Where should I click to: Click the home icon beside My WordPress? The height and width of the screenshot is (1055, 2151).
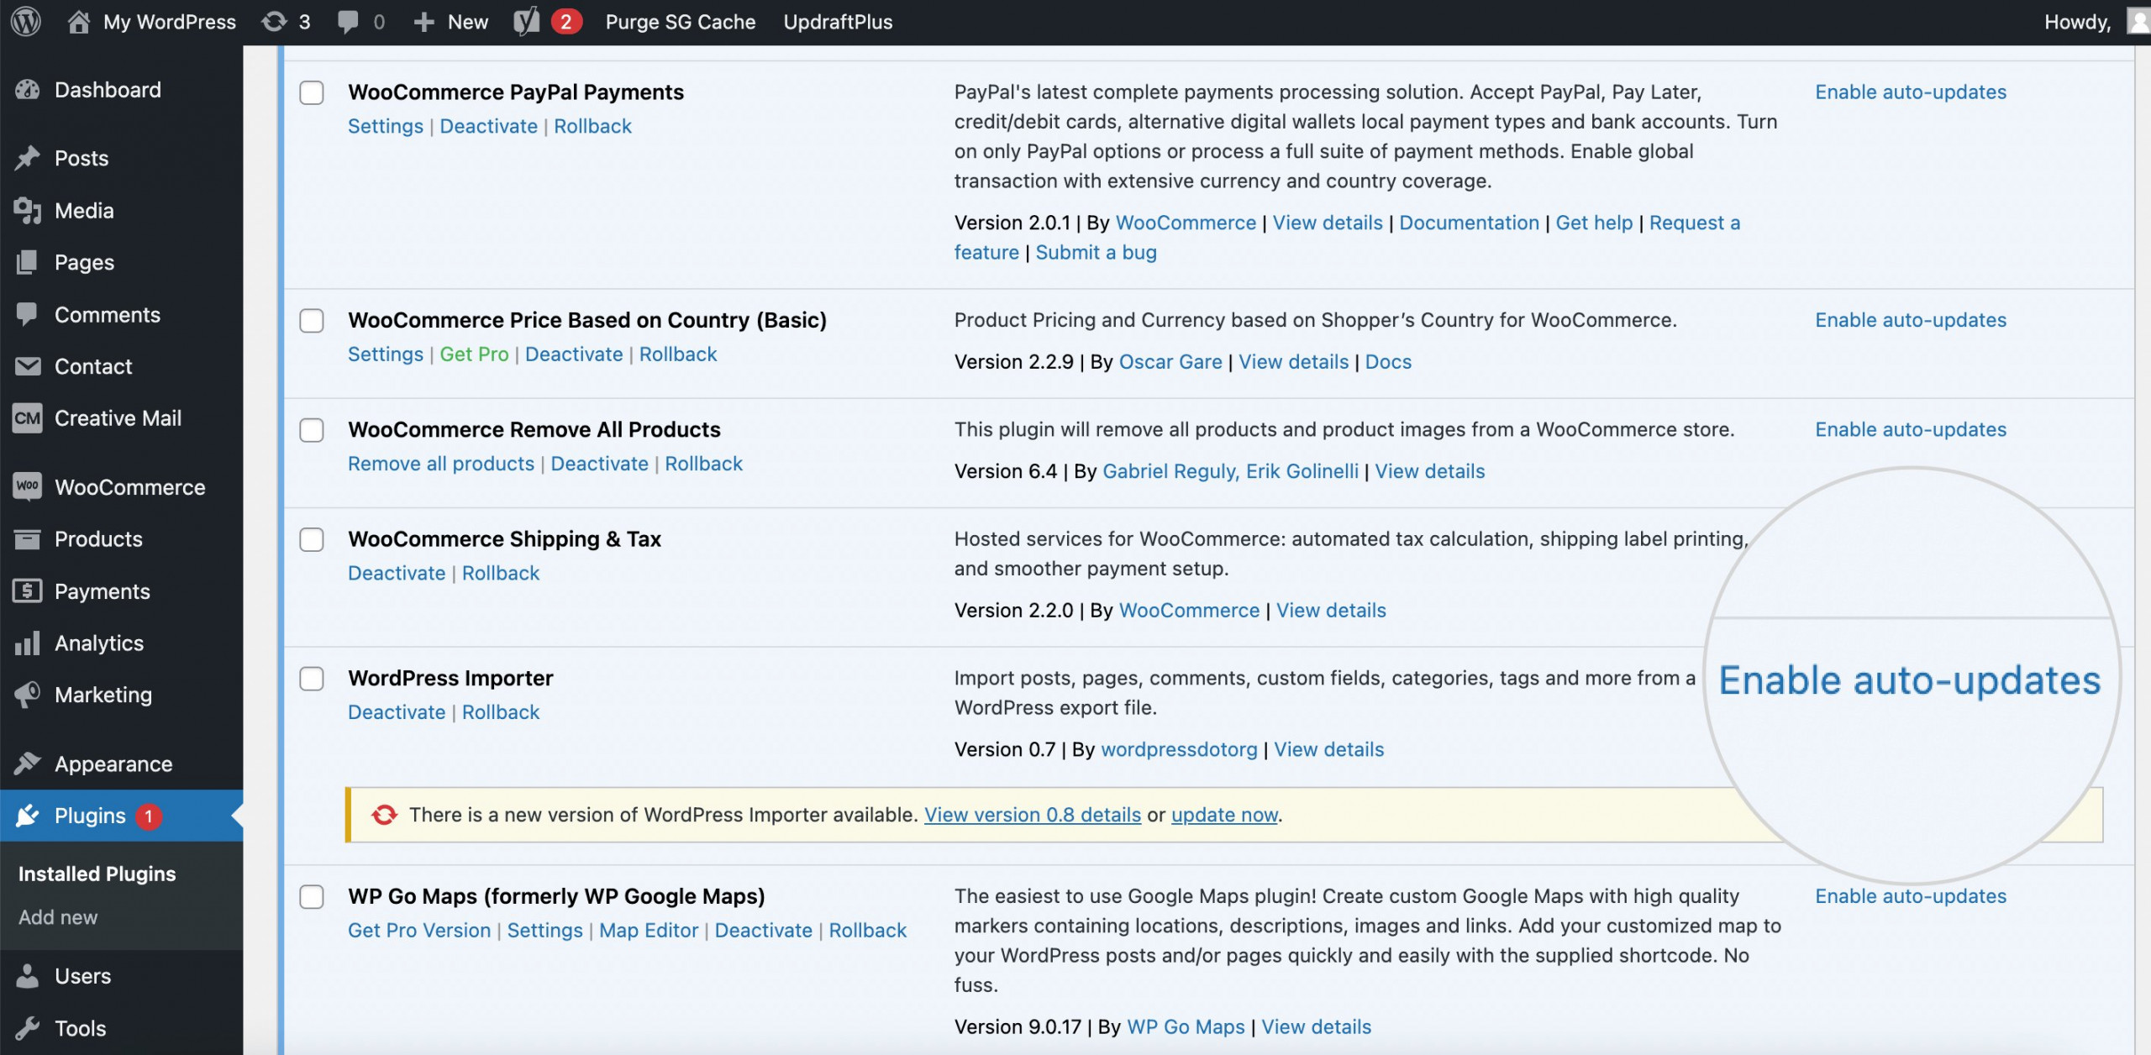tap(79, 22)
